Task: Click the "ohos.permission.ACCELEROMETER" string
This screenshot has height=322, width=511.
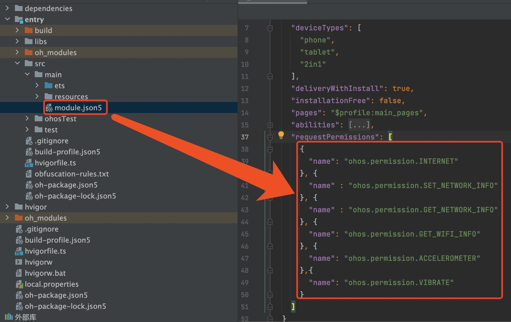Action: (412, 258)
